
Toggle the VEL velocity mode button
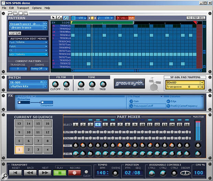tap(124, 18)
